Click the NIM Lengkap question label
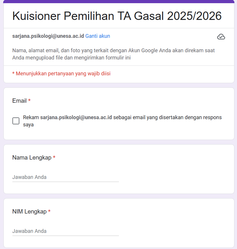237x249 pixels. point(29,211)
